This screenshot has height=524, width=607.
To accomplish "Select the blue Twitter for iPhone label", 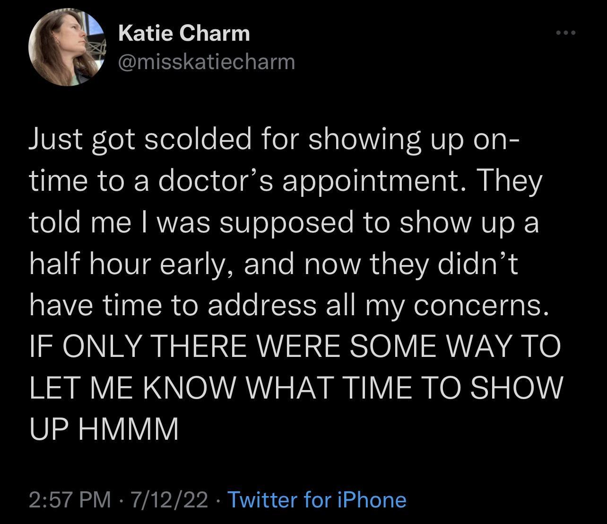I will click(317, 499).
